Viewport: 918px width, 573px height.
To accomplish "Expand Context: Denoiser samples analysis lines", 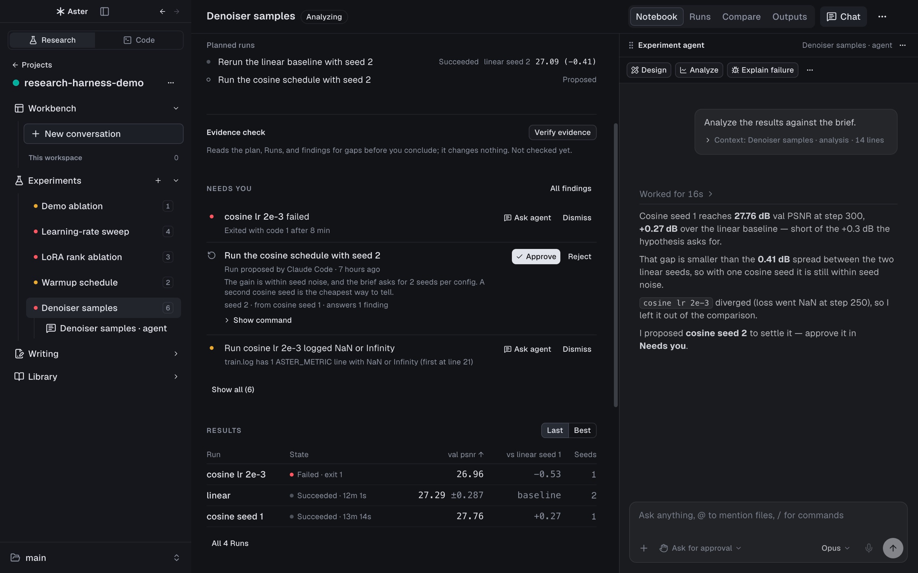I will coord(795,140).
